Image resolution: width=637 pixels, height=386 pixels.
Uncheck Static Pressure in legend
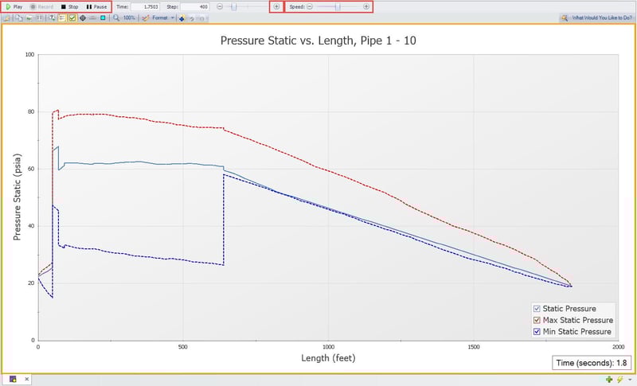coord(537,309)
